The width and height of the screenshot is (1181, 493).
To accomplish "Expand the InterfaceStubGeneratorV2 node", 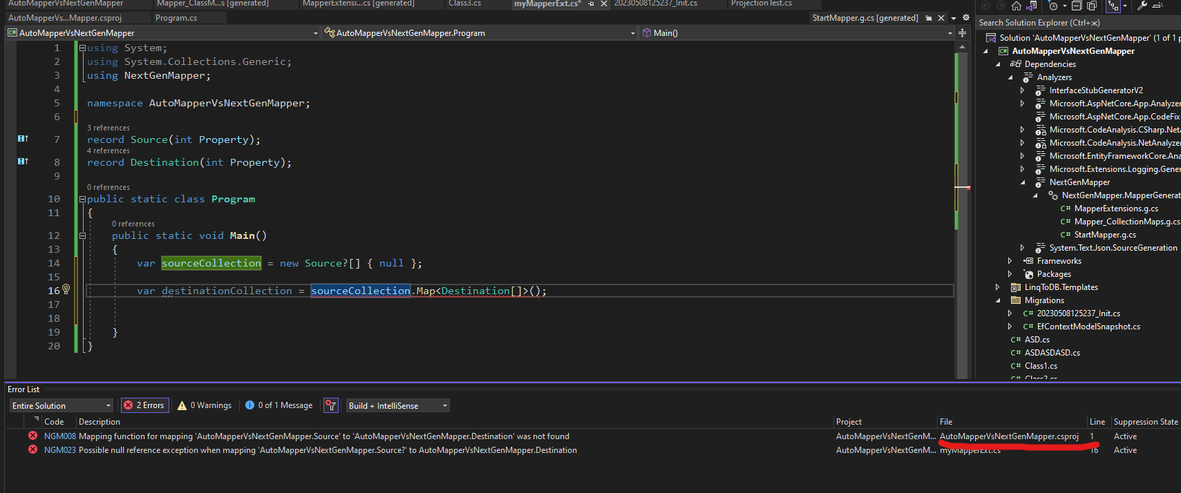I will (x=1023, y=90).
